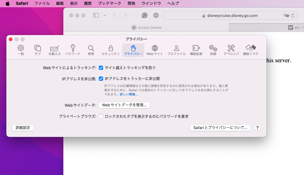The image size is (304, 175).
Task: Select the パスワード key icon
Action: click(x=73, y=50)
